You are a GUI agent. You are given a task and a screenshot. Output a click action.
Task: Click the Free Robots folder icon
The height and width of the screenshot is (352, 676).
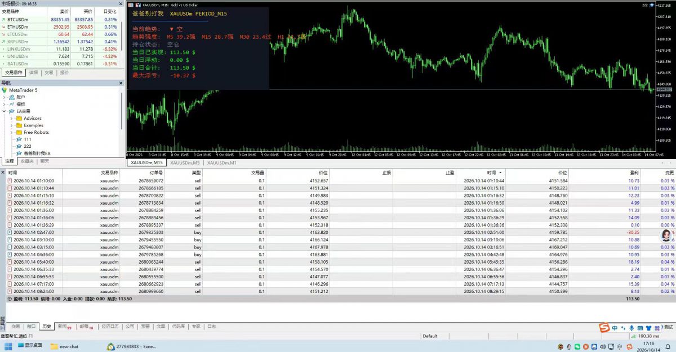click(x=19, y=132)
